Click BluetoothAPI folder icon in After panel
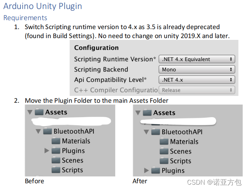 click(156, 132)
